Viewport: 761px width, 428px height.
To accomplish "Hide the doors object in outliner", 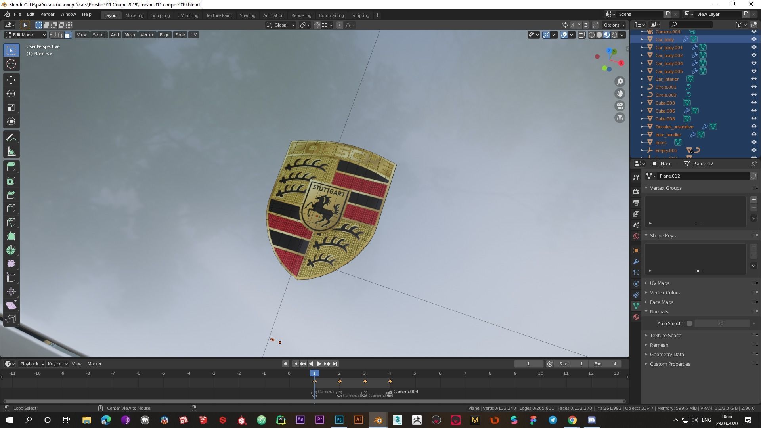I will pos(754,142).
